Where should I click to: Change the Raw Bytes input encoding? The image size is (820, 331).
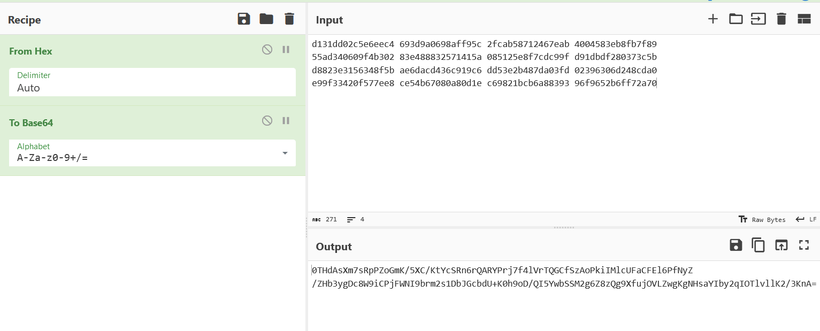point(762,220)
